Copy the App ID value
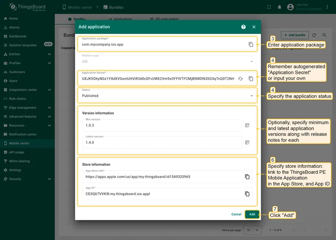This screenshot has width=336, height=240. pyautogui.click(x=247, y=194)
